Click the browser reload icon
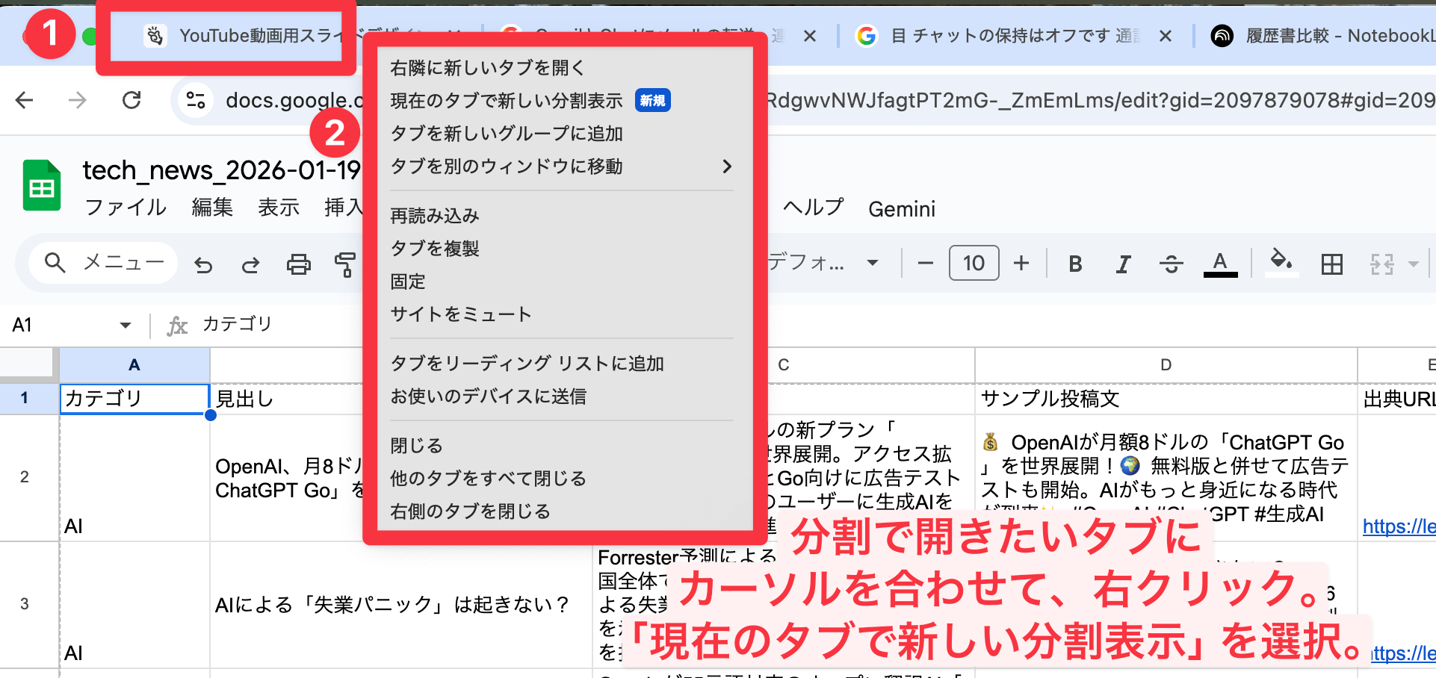The height and width of the screenshot is (678, 1436). [x=131, y=100]
